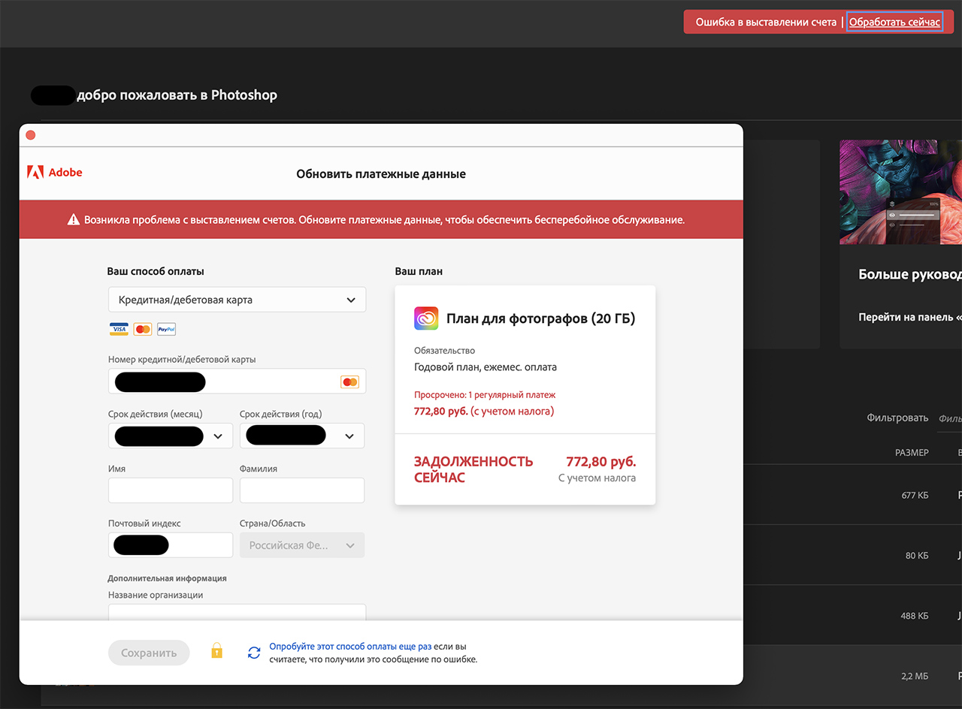Click the Mastercard icon under payment method
Image resolution: width=962 pixels, height=709 pixels.
142,329
